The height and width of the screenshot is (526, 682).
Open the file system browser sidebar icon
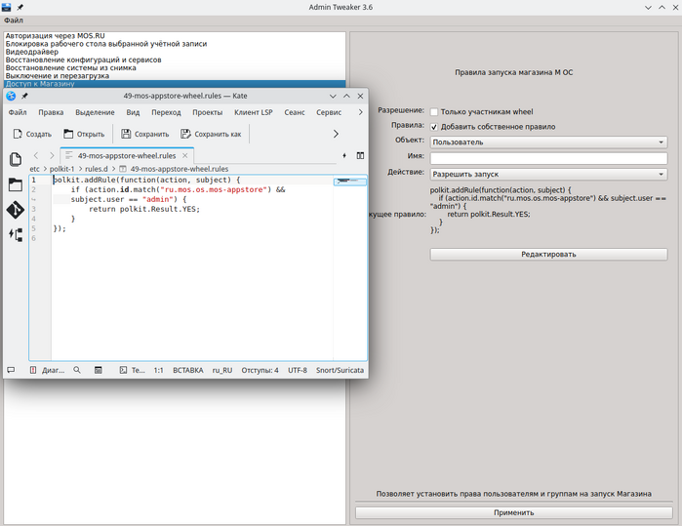(16, 184)
